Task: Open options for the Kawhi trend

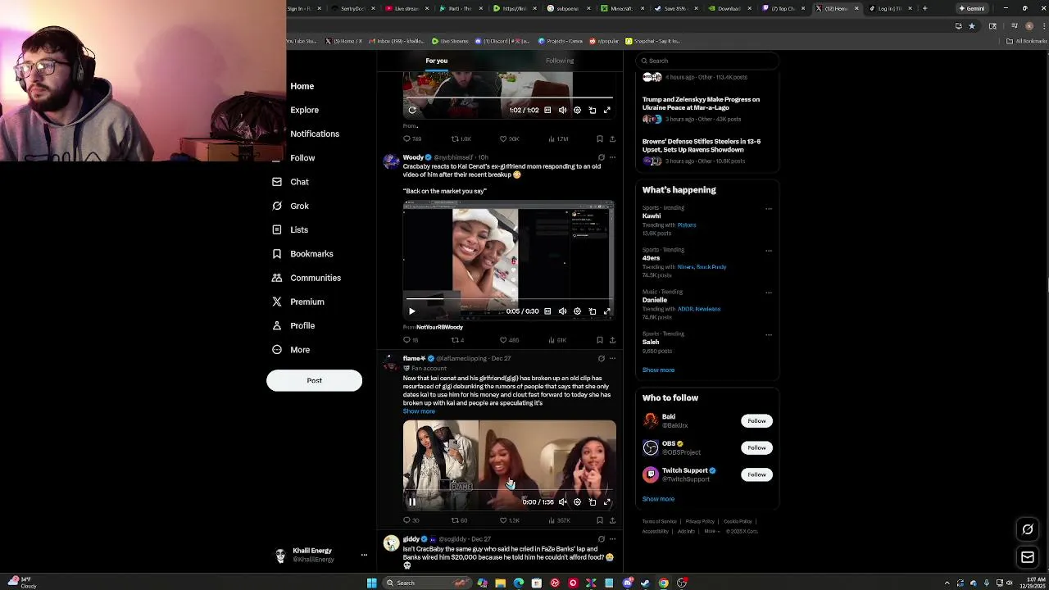Action: tap(769, 208)
